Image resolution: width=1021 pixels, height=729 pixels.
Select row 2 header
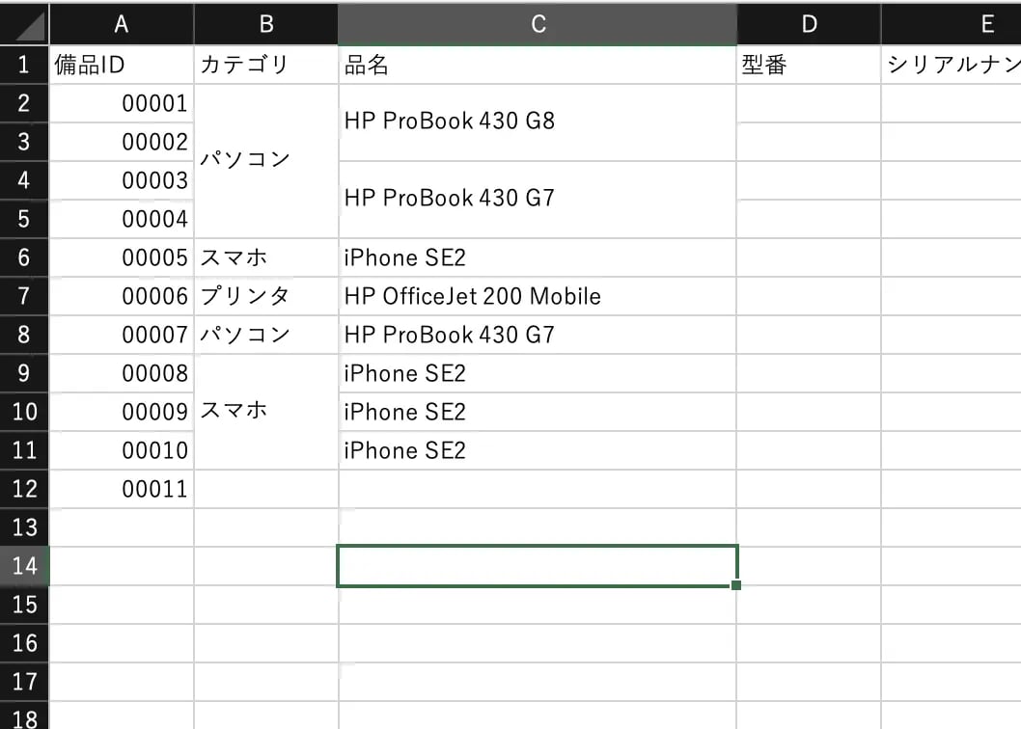[x=24, y=103]
